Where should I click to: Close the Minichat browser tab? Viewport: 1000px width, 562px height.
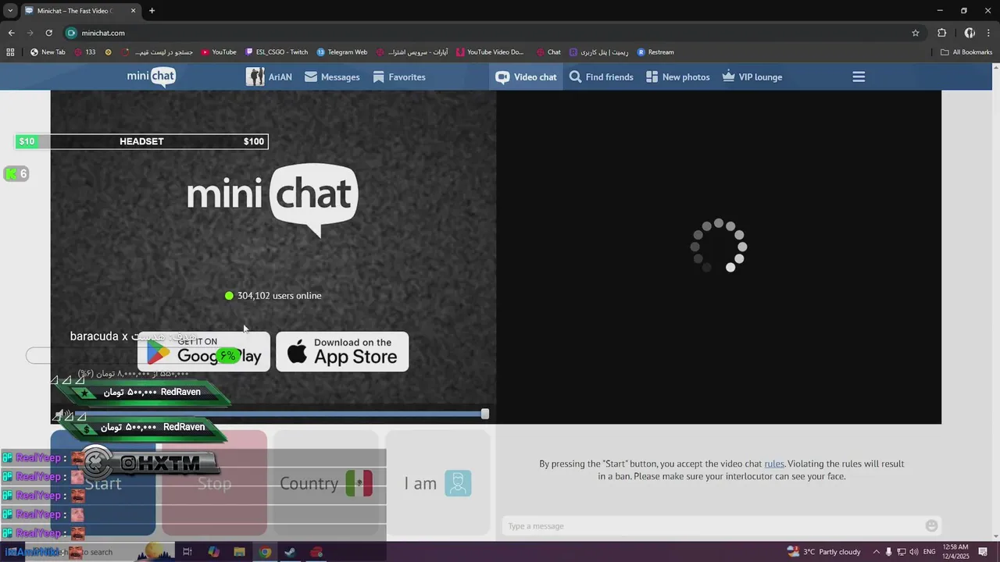click(x=133, y=11)
